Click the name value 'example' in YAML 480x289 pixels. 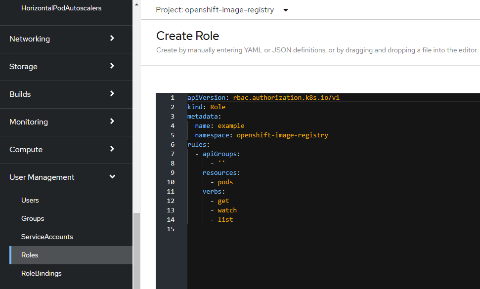tap(231, 126)
